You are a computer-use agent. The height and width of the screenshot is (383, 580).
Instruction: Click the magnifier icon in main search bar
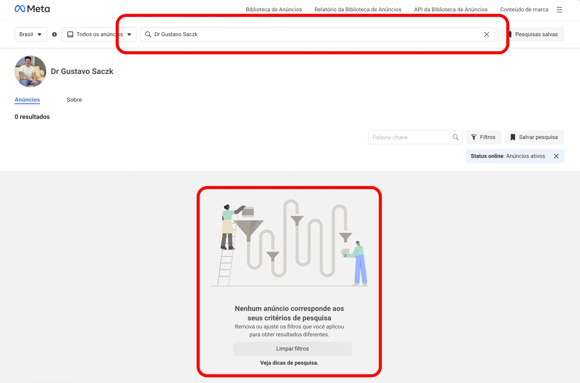tap(148, 34)
